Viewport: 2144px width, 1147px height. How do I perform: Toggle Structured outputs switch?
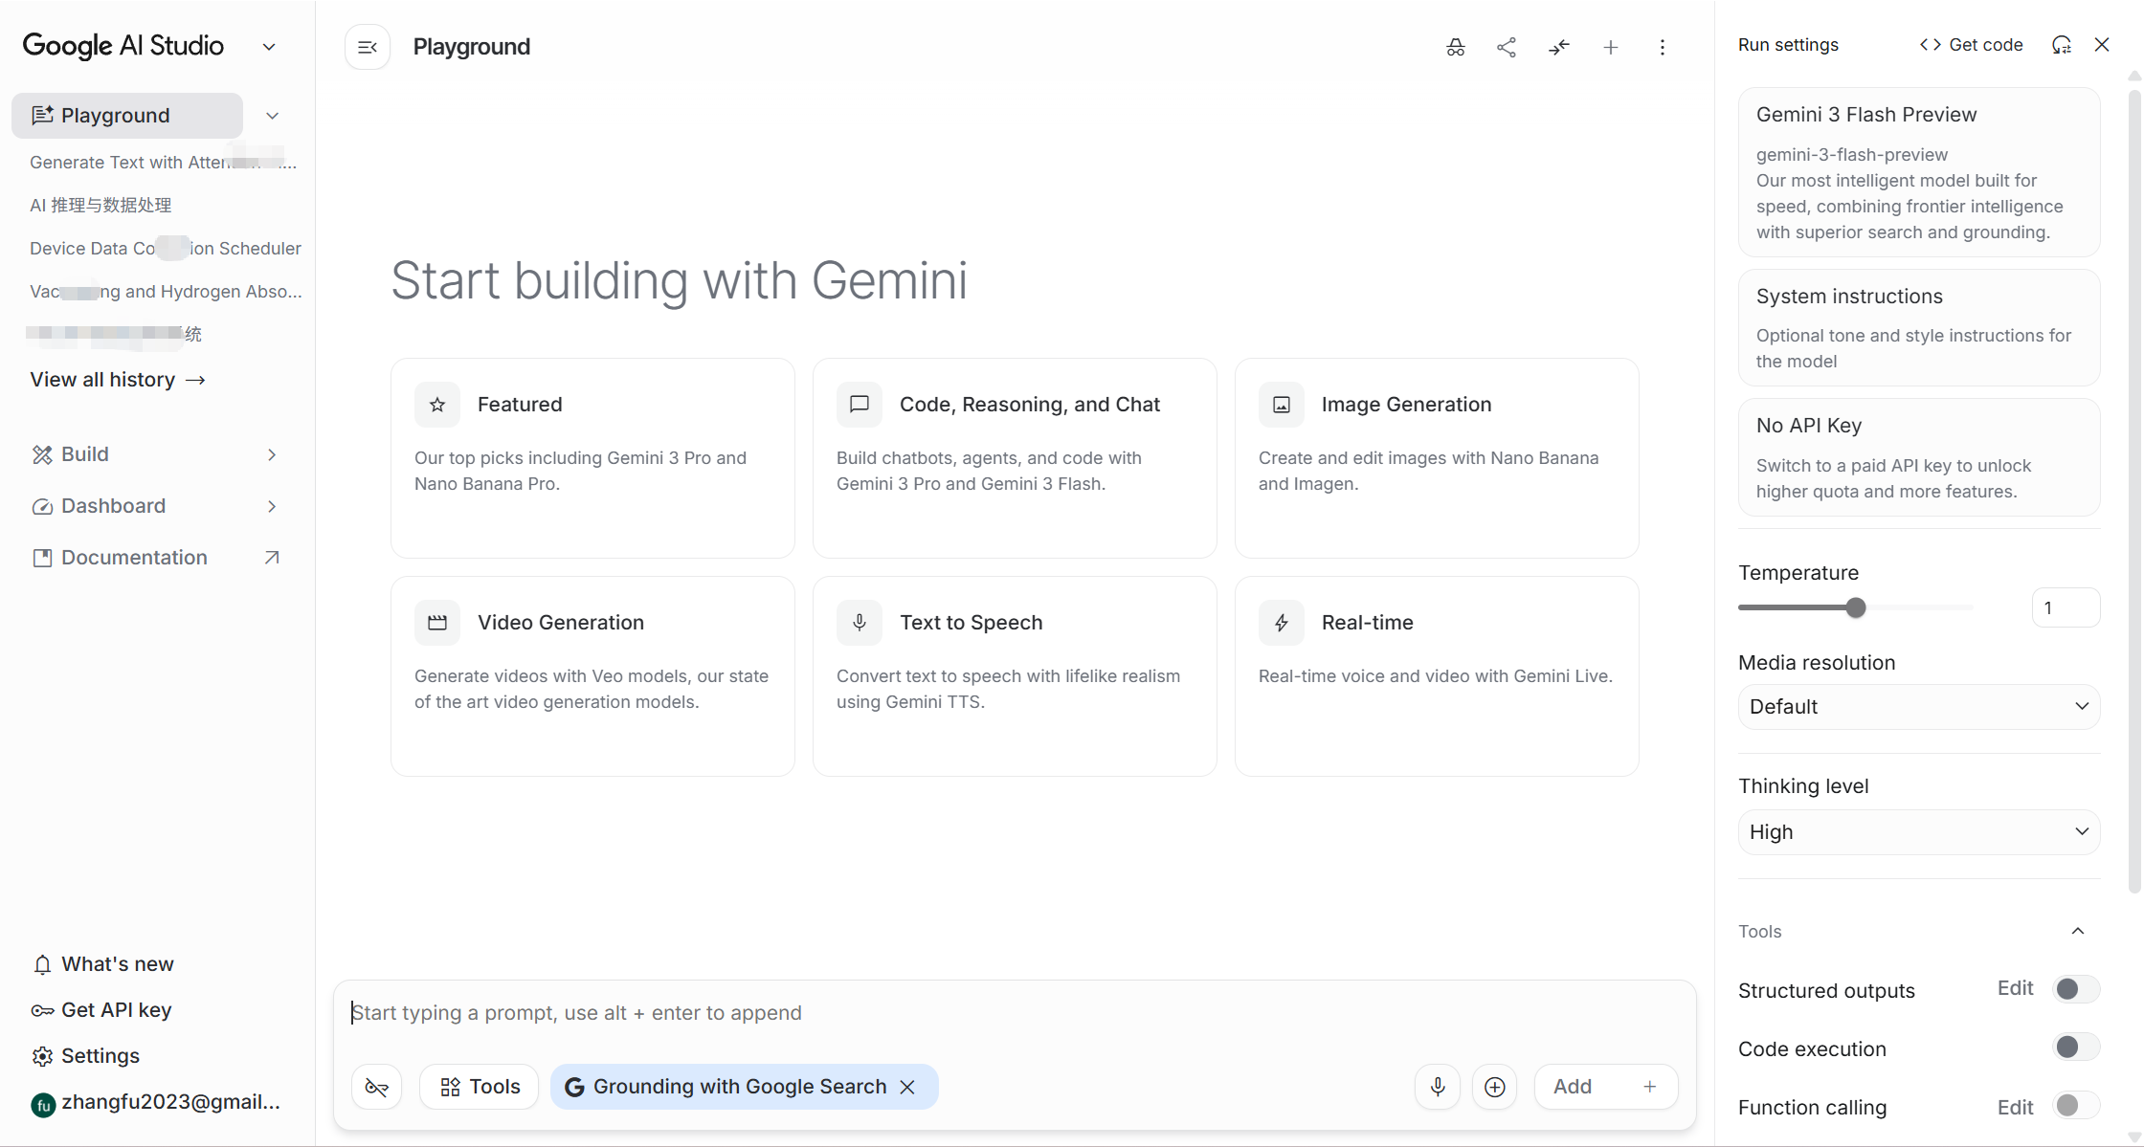click(2076, 989)
